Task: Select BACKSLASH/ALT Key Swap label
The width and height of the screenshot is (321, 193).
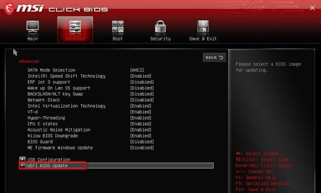Action: [55, 94]
